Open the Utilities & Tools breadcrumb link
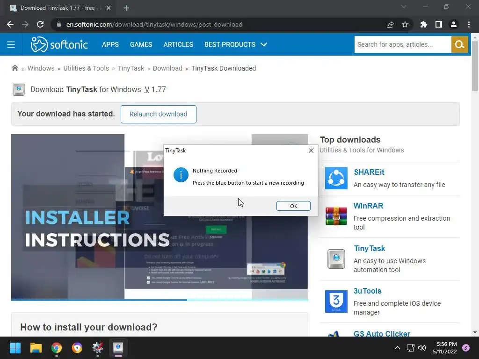The width and height of the screenshot is (479, 359). (86, 68)
